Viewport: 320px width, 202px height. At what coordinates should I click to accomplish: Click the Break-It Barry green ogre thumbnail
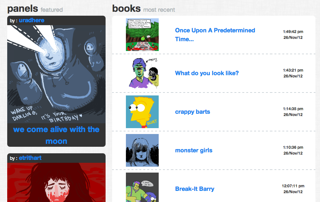[142, 187]
